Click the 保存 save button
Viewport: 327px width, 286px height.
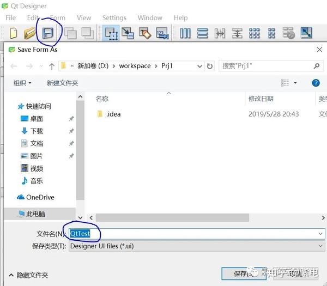point(244,273)
